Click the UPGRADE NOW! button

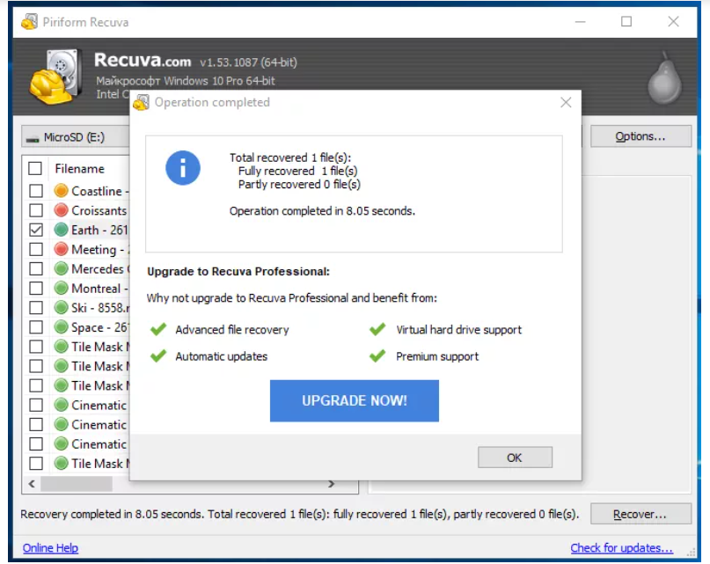[x=354, y=401]
